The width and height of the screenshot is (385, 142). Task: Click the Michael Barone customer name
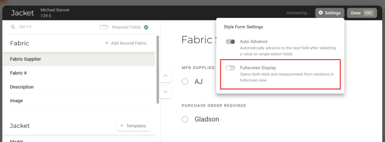55,10
